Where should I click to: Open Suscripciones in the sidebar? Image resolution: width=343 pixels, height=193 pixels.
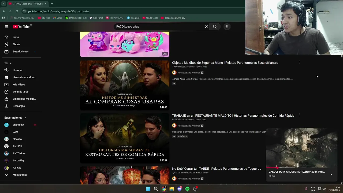21,51
